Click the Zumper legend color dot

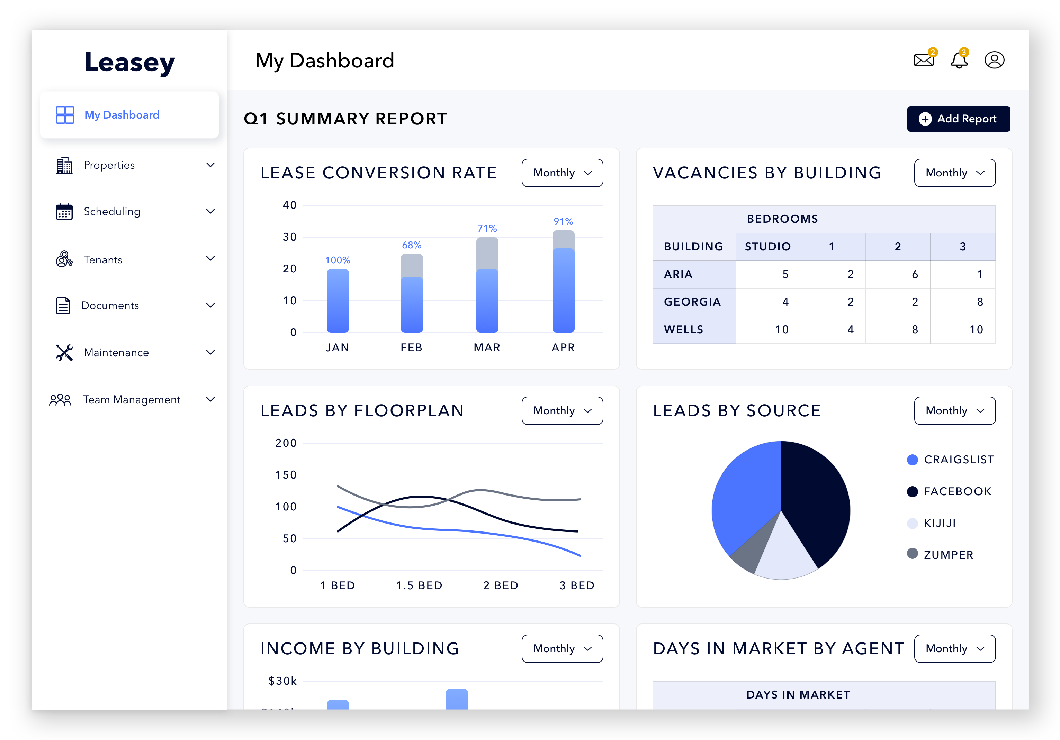click(x=912, y=553)
